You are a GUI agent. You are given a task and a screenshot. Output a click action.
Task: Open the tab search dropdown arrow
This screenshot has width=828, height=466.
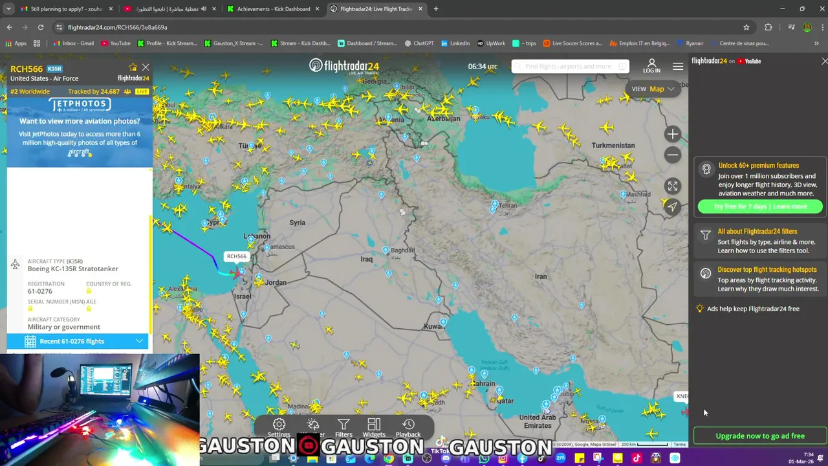coord(8,9)
